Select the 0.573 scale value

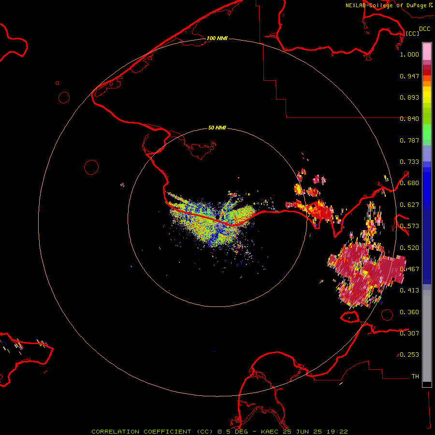(x=409, y=226)
